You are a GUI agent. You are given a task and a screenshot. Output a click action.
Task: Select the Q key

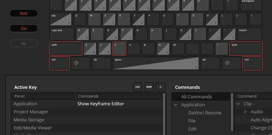click(x=80, y=19)
